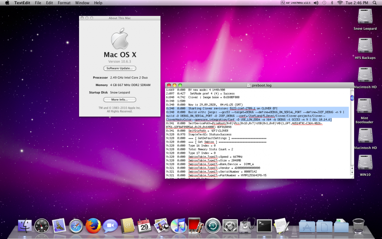Zoom the preboot.log window with green button
Screen dimensions: 382x239
pos(180,85)
